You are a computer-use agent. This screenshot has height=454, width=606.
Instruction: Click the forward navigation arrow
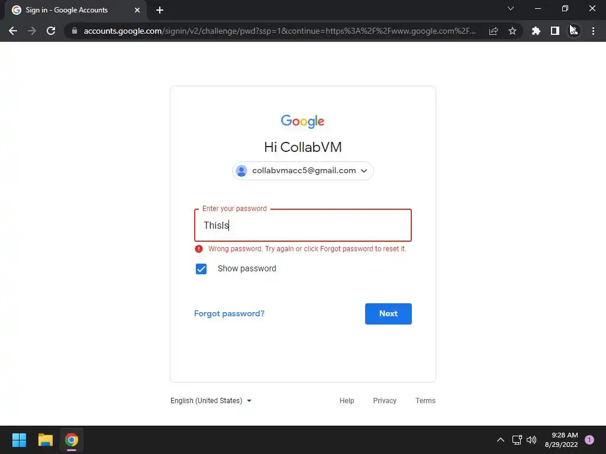pyautogui.click(x=32, y=31)
